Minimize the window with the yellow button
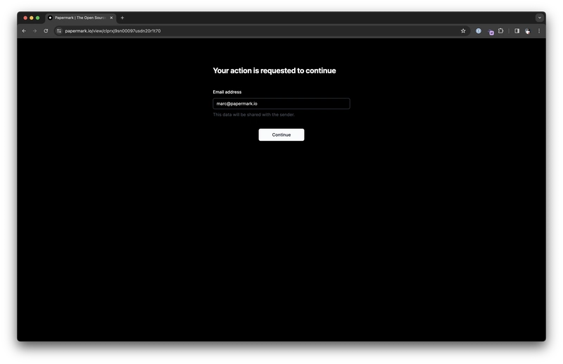The height and width of the screenshot is (364, 563). pyautogui.click(x=32, y=18)
